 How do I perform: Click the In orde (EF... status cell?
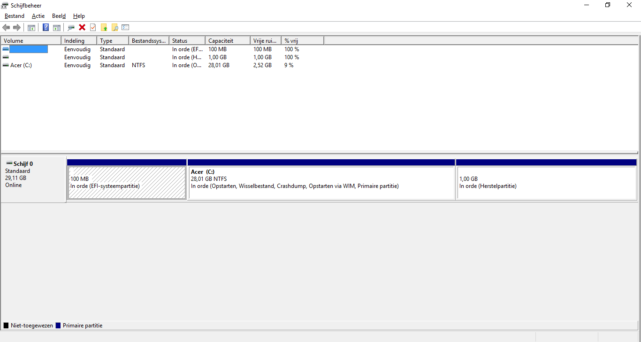pyautogui.click(x=187, y=49)
